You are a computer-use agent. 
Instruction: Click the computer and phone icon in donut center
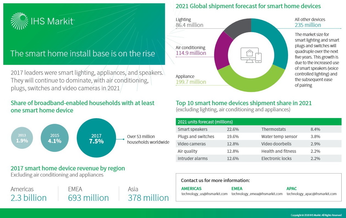(x=251, y=55)
